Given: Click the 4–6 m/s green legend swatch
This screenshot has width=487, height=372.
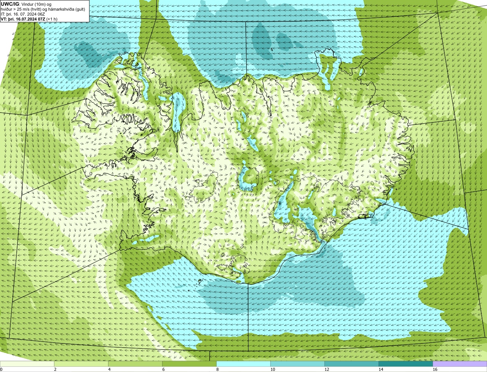Looking at the screenshot, I should [135, 364].
